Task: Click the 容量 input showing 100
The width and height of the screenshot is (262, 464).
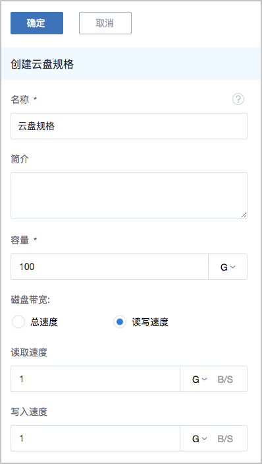Action: point(109,267)
